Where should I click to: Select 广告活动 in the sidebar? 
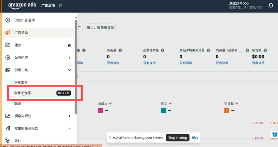pyautogui.click(x=38, y=33)
